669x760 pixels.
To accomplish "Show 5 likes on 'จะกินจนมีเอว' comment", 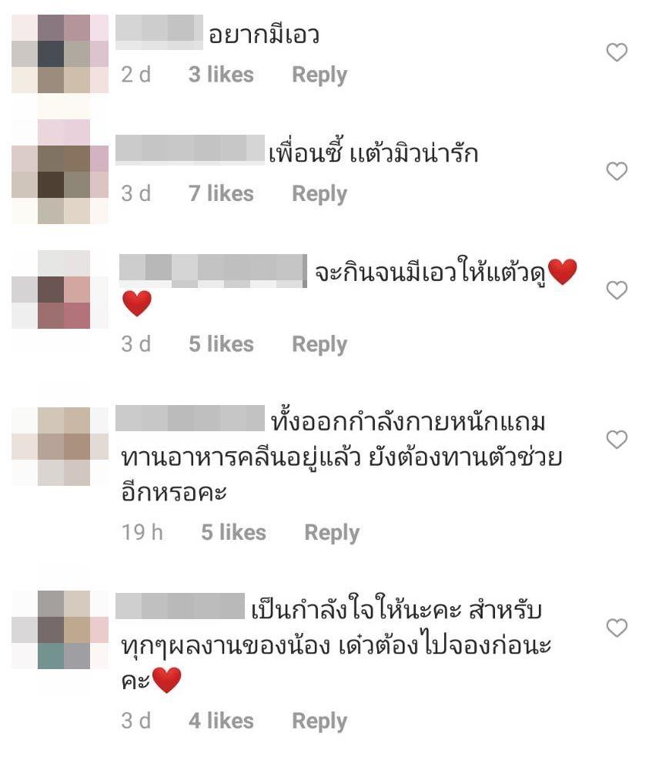I will tap(221, 344).
